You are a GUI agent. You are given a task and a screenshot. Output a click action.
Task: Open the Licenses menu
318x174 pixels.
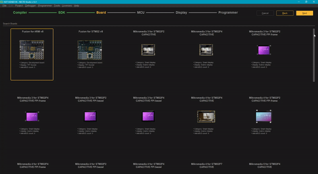(x=67, y=6)
